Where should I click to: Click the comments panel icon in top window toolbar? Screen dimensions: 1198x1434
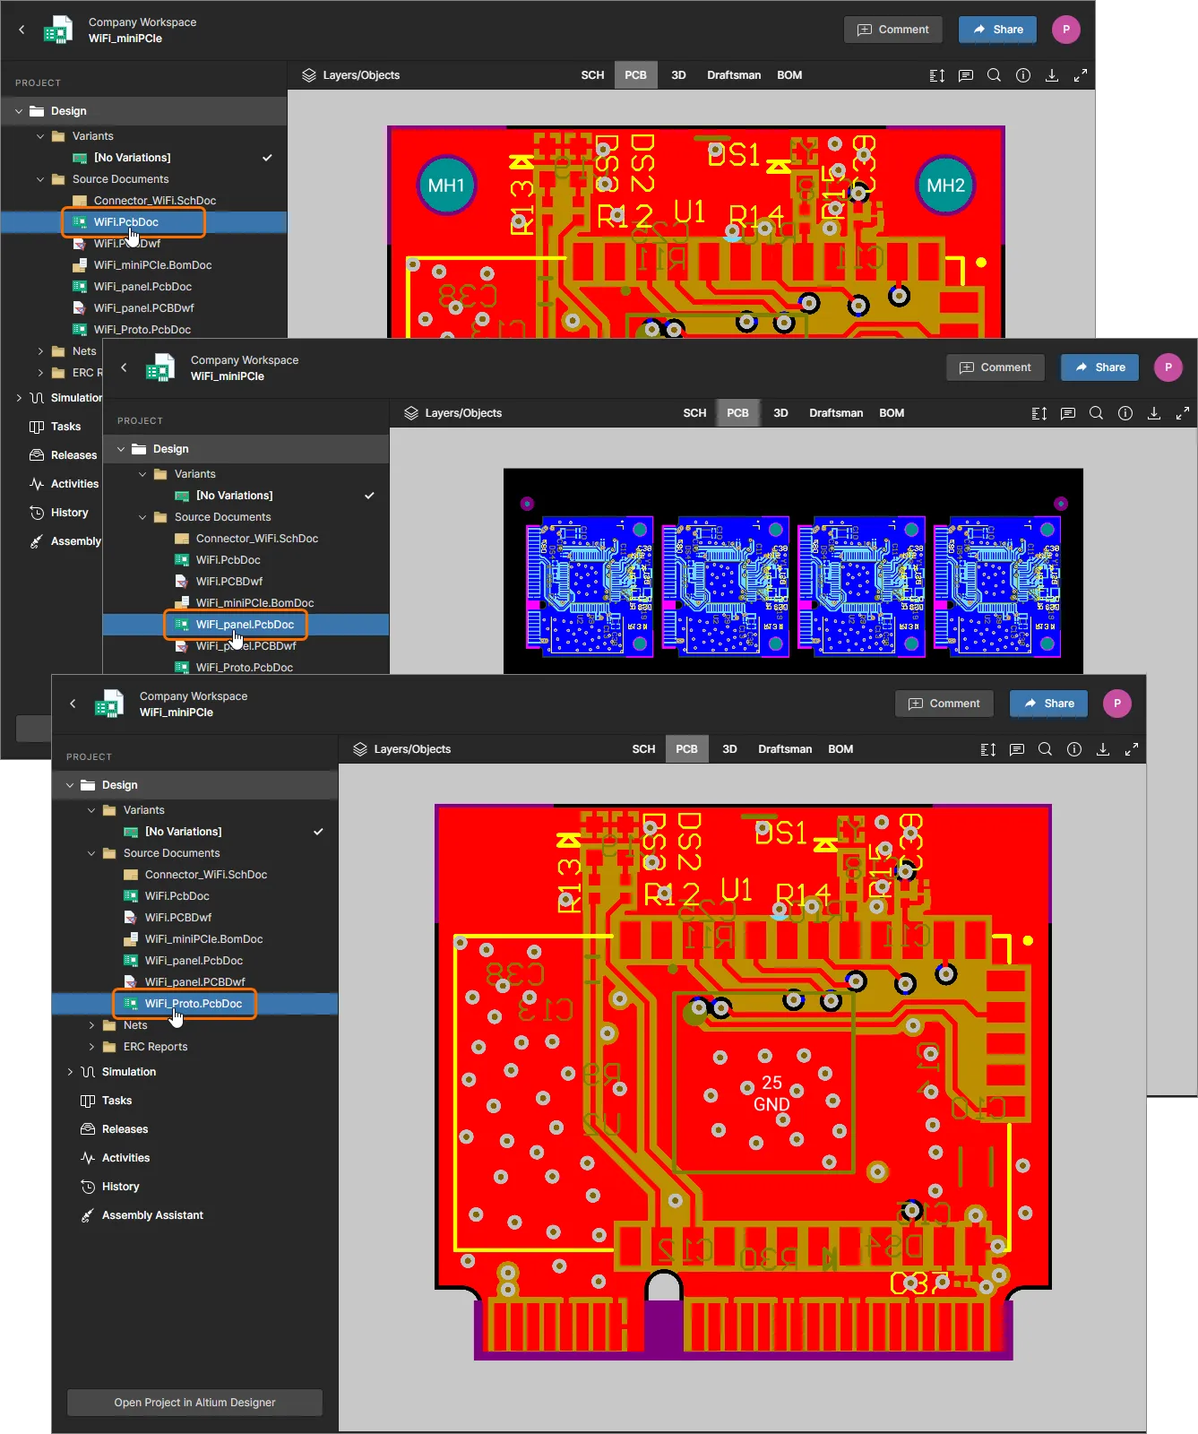pos(966,75)
